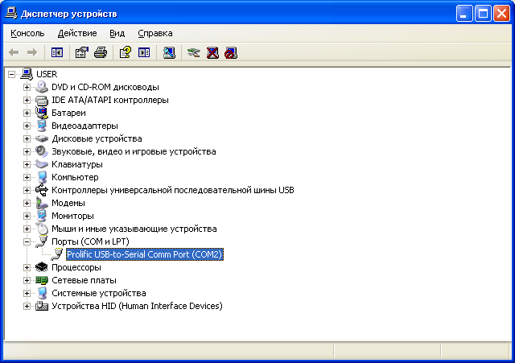Select the USB controllers icon
This screenshot has width=515, height=363.
tap(42, 190)
